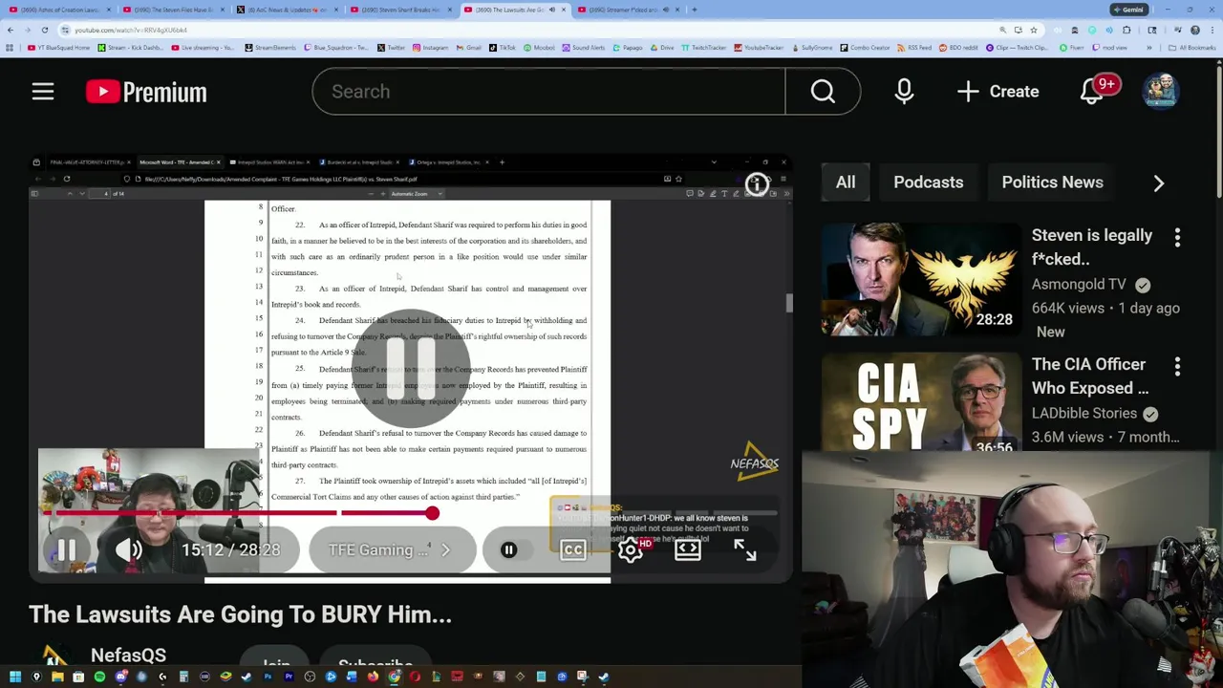The image size is (1223, 688).
Task: Open Windows Start menu
Action: click(15, 677)
